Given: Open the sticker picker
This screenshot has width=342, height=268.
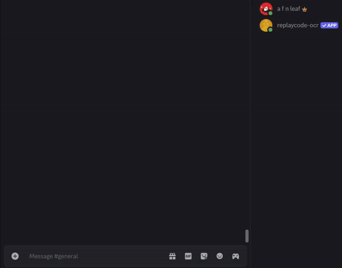Looking at the screenshot, I should (204, 256).
